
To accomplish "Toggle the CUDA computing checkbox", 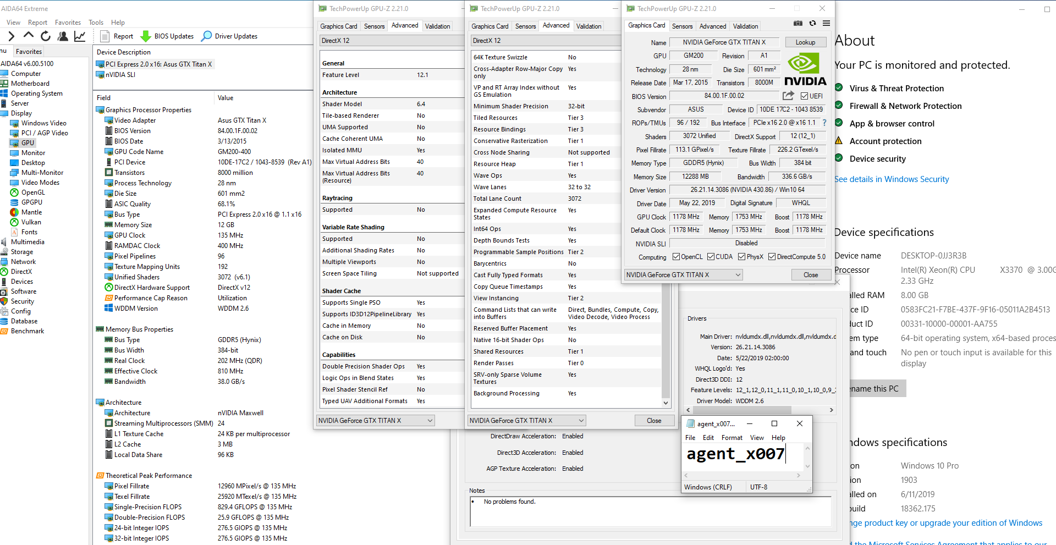I will point(711,257).
